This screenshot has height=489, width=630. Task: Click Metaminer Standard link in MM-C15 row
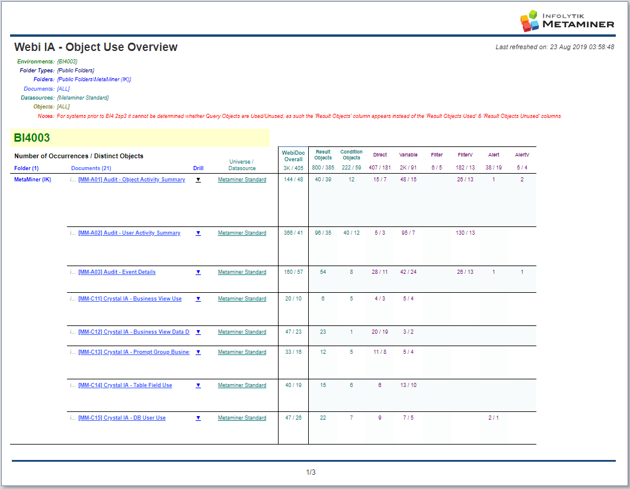[242, 418]
